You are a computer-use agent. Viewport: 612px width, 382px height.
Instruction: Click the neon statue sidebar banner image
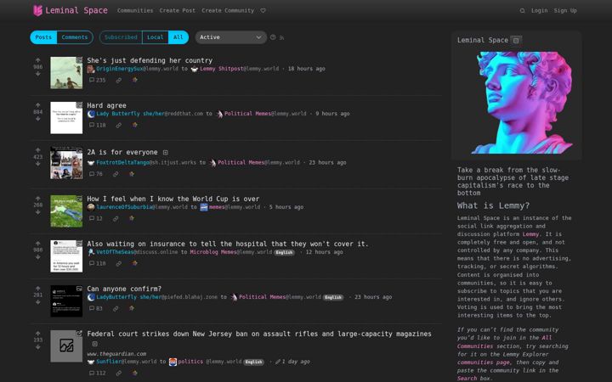click(x=517, y=103)
